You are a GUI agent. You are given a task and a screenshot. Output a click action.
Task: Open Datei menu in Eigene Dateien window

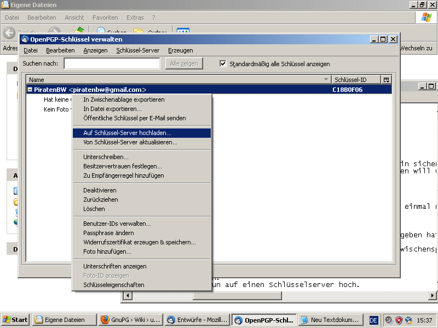pos(12,17)
